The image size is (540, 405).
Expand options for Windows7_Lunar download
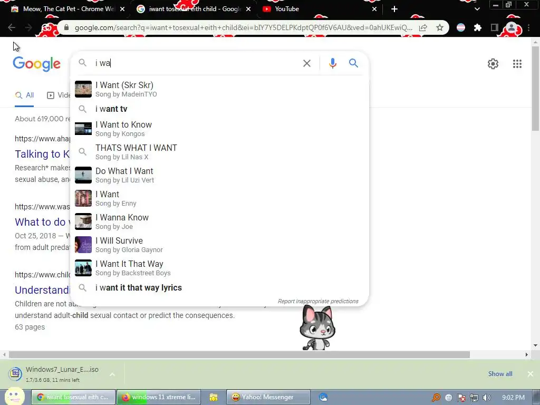click(x=112, y=374)
